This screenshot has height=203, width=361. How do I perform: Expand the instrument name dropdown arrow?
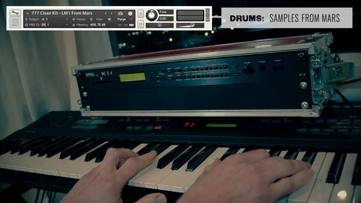(x=28, y=14)
